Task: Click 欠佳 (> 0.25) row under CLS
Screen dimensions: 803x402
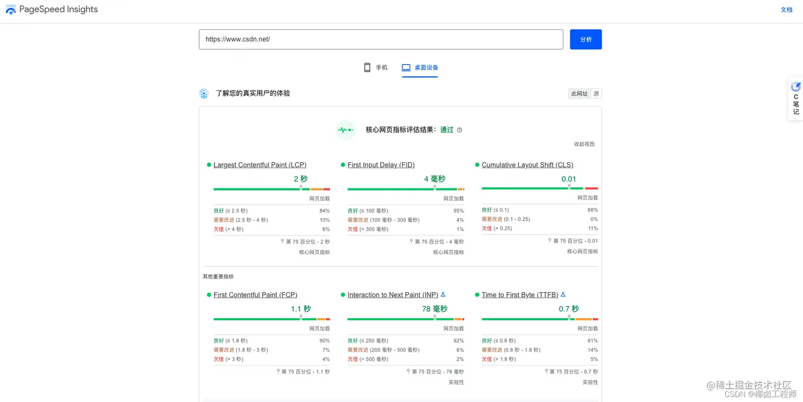Action: click(x=540, y=229)
